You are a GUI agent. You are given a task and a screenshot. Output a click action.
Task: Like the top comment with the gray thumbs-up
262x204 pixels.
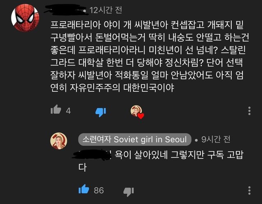56,109
